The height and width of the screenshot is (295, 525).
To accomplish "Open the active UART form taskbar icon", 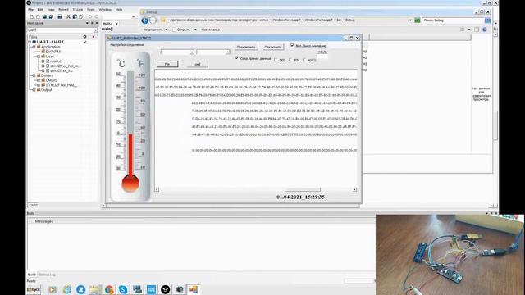I will click(194, 289).
